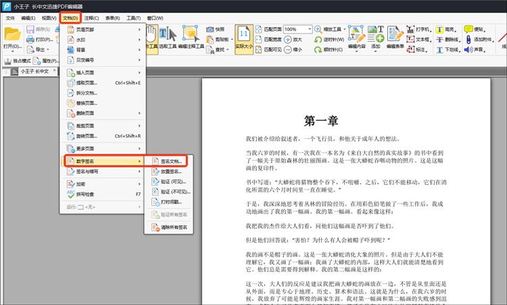Toggle 独占模式 exclusive mode

tap(17, 61)
